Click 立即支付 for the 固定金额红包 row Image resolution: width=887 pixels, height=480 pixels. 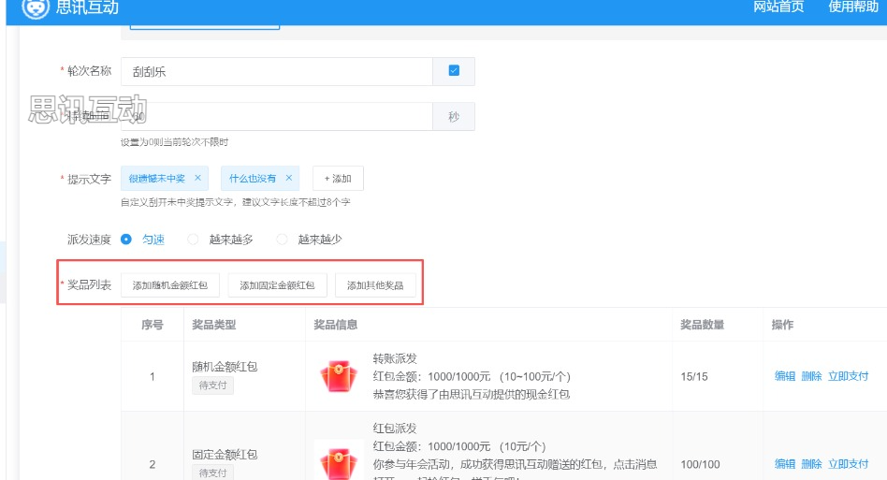click(x=848, y=464)
